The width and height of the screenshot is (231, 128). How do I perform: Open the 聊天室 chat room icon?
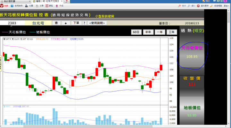tap(215, 1)
